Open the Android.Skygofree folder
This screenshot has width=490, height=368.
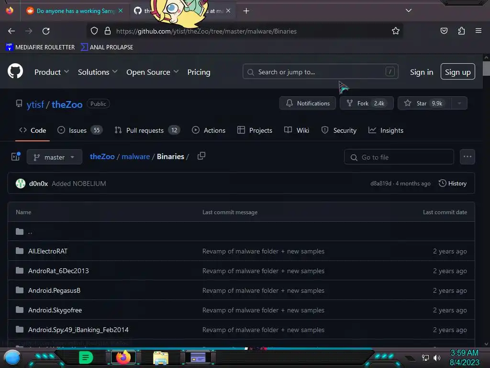coord(55,310)
